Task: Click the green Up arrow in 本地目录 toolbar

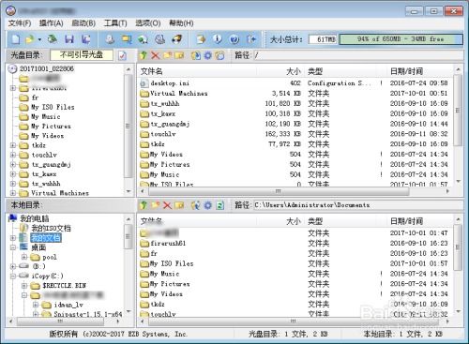Action: pos(144,205)
